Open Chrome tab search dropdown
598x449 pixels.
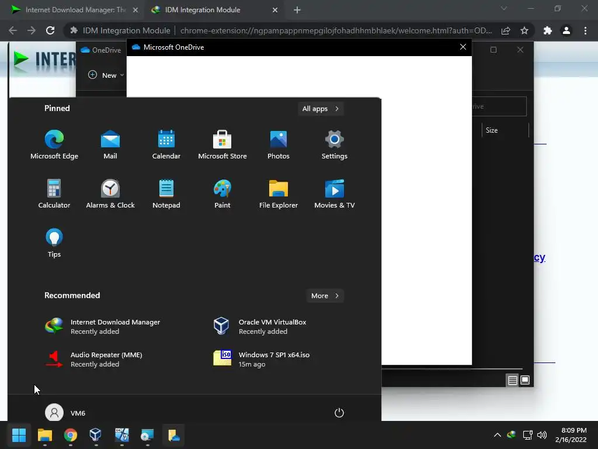click(x=504, y=8)
